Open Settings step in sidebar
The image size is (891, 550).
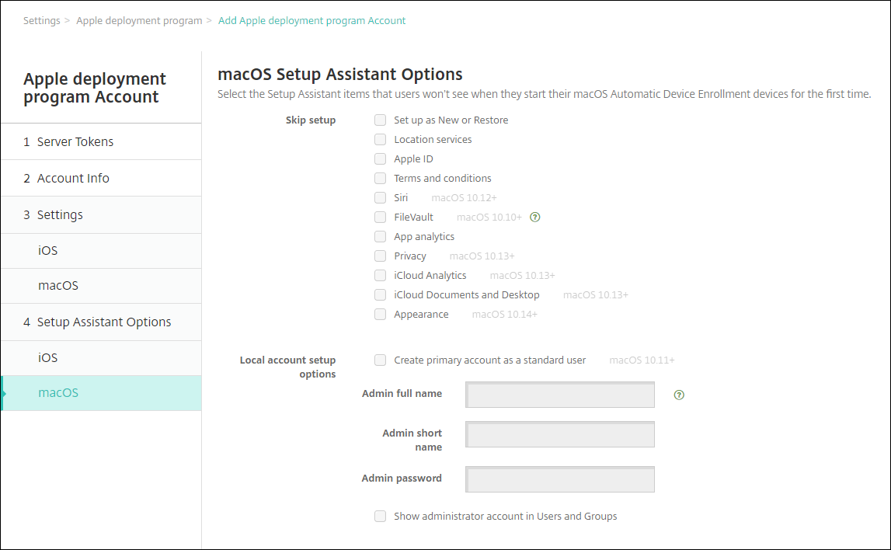point(60,214)
